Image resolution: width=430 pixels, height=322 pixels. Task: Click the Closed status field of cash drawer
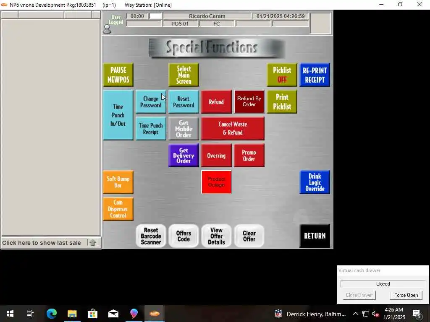(x=383, y=284)
